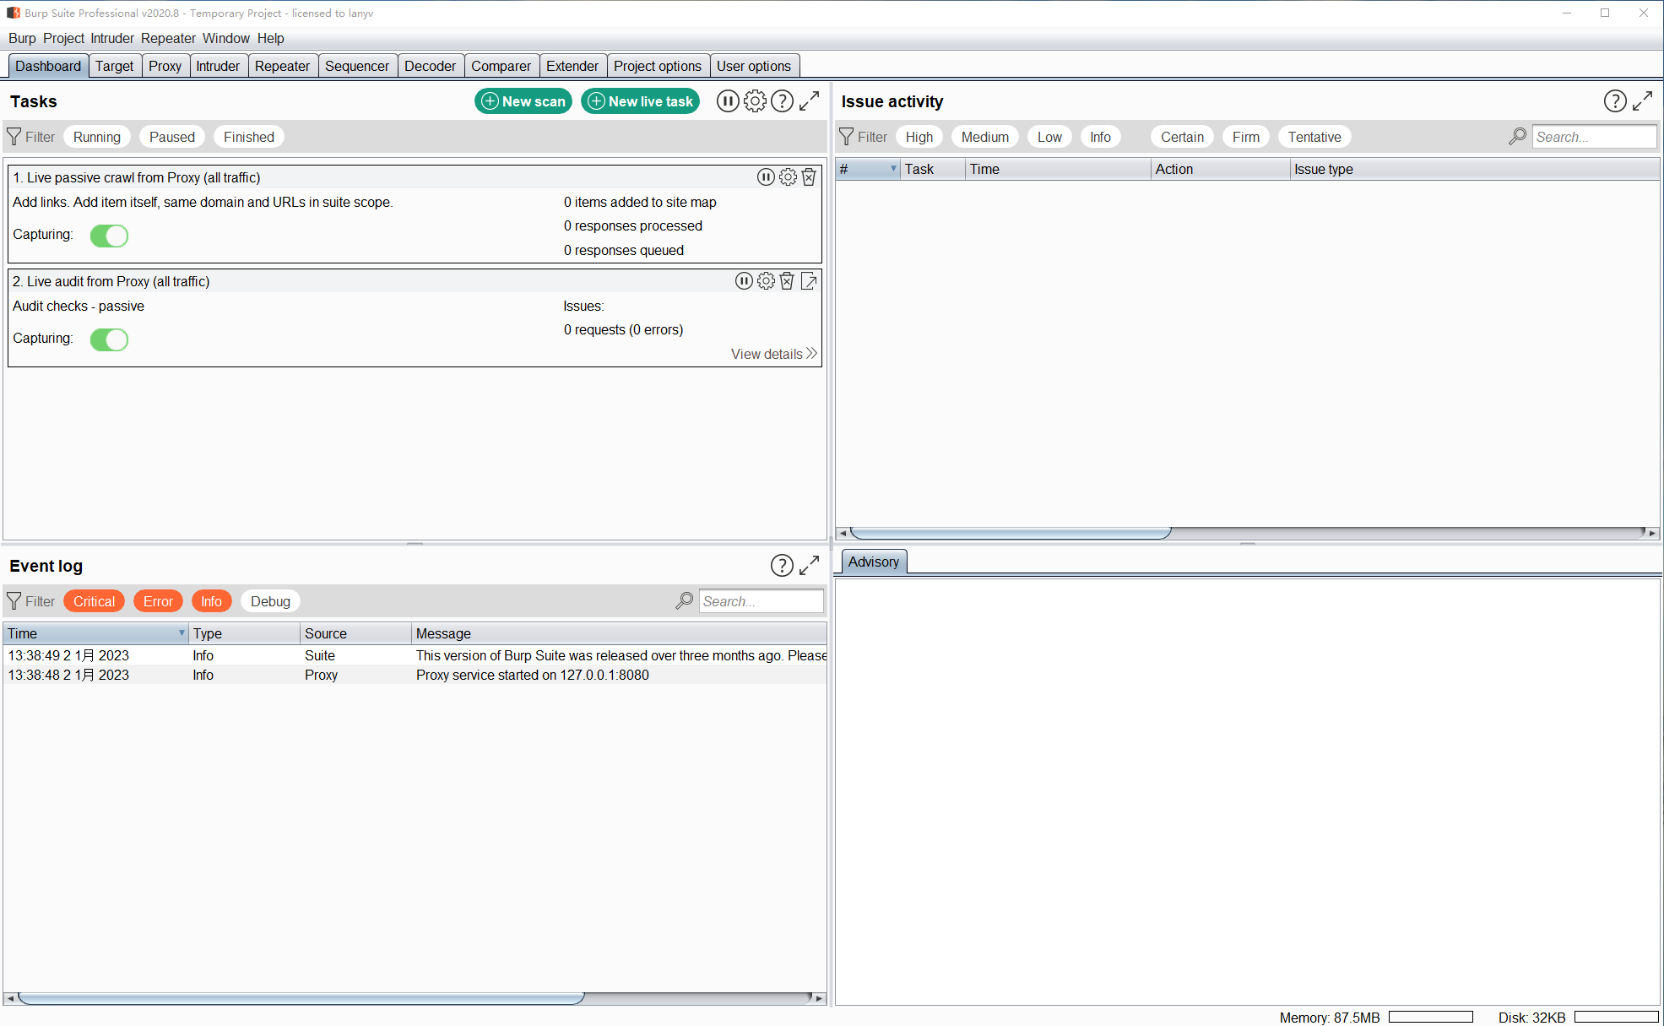The width and height of the screenshot is (1664, 1026).
Task: Pause all tasks in Tasks header
Action: [728, 101]
